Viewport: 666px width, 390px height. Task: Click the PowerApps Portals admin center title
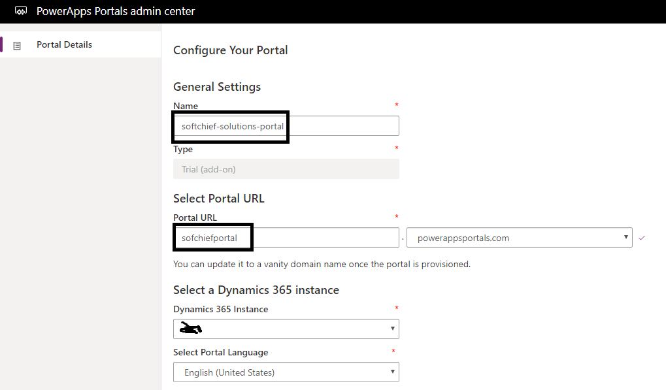coord(116,11)
